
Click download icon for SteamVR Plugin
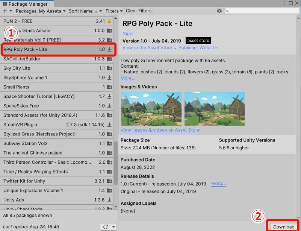[109, 125]
